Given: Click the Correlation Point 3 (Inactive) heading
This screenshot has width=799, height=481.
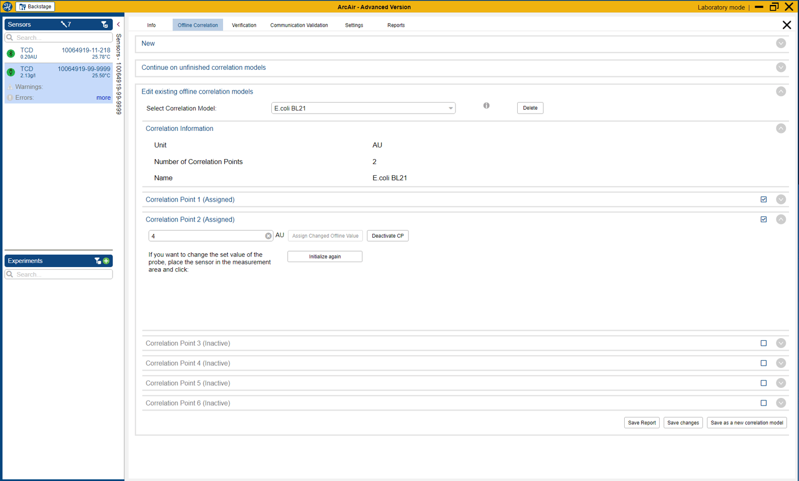Looking at the screenshot, I should click(188, 343).
